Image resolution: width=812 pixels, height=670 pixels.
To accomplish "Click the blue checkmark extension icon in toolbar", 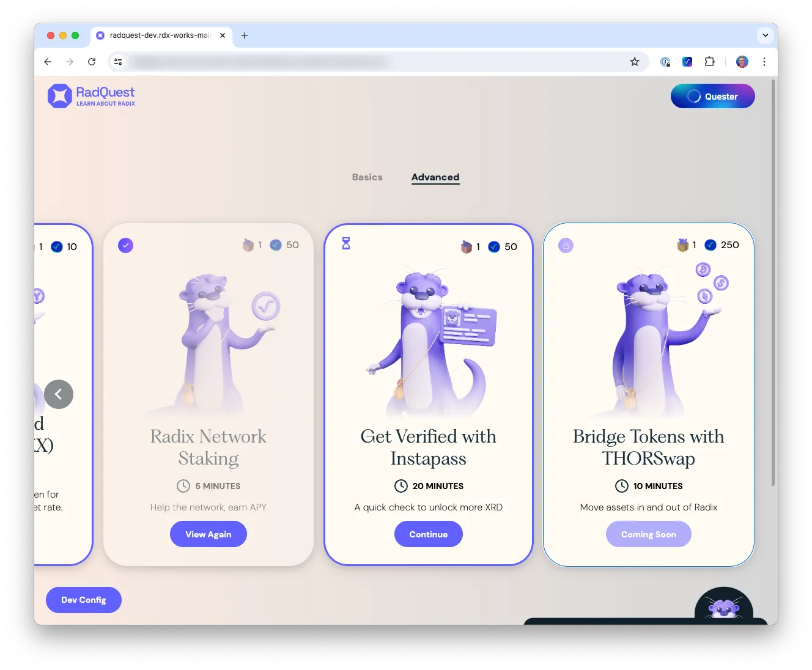I will (x=687, y=62).
